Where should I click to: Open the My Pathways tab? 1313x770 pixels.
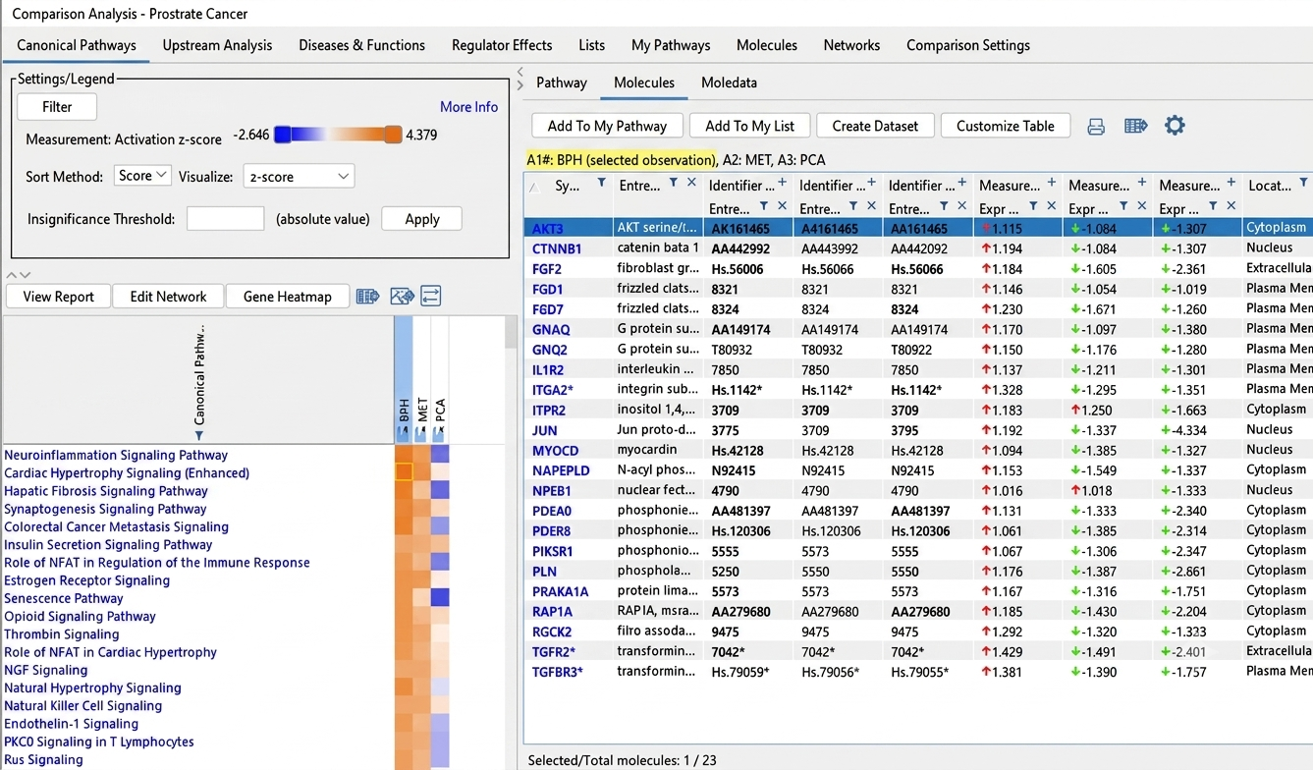click(671, 45)
